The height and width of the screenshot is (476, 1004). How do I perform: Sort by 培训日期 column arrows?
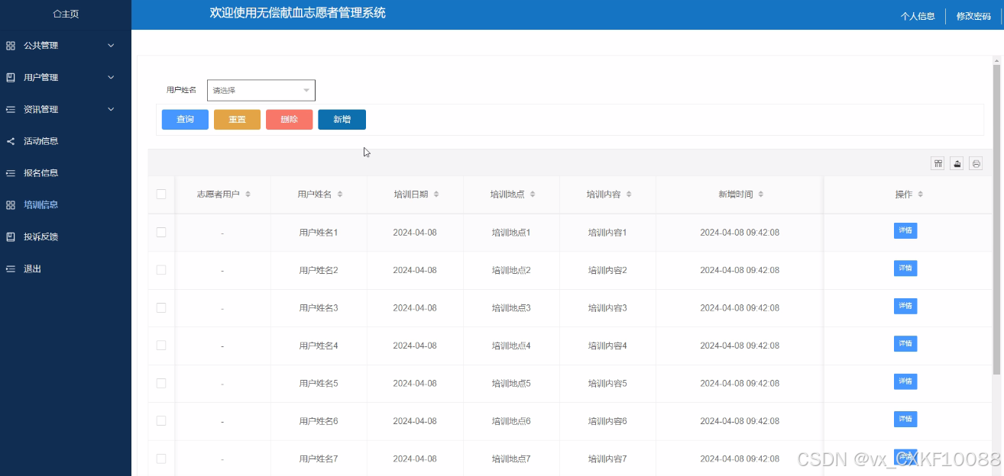(x=436, y=195)
